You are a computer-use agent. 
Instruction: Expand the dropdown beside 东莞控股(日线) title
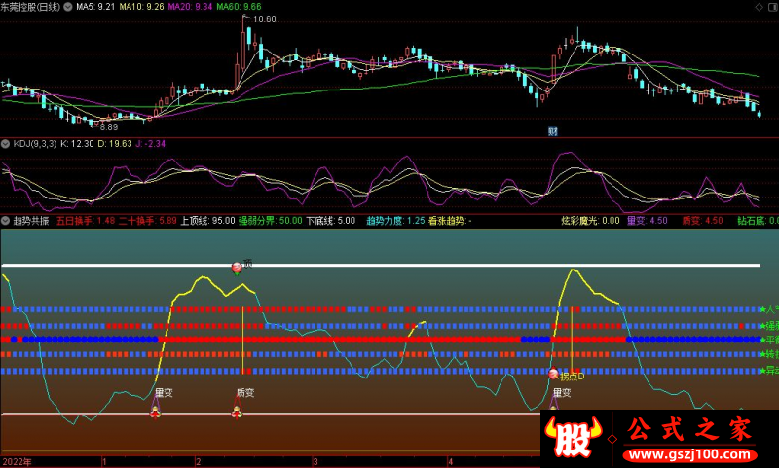tap(67, 6)
